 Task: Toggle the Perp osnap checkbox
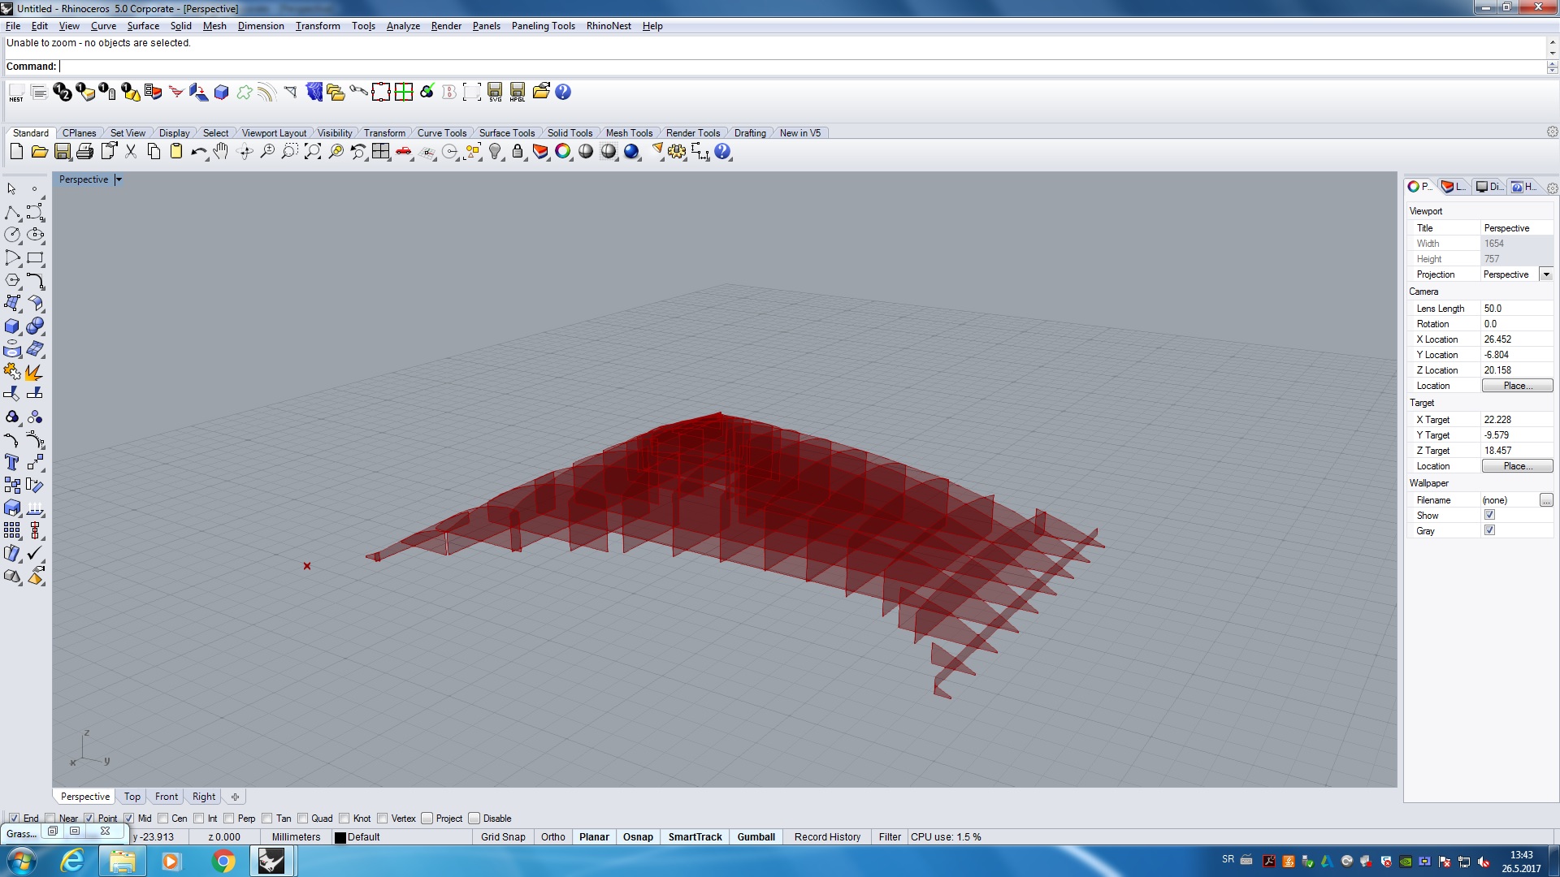229,819
